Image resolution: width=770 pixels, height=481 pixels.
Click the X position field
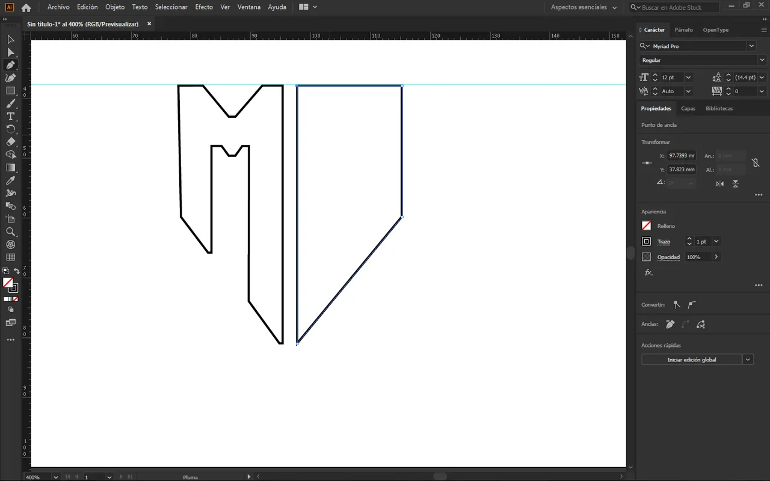pos(682,156)
